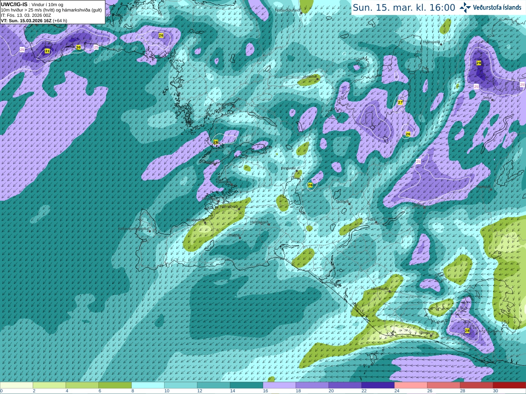Click the Setur station label
526x394 pixels.
pos(487,98)
